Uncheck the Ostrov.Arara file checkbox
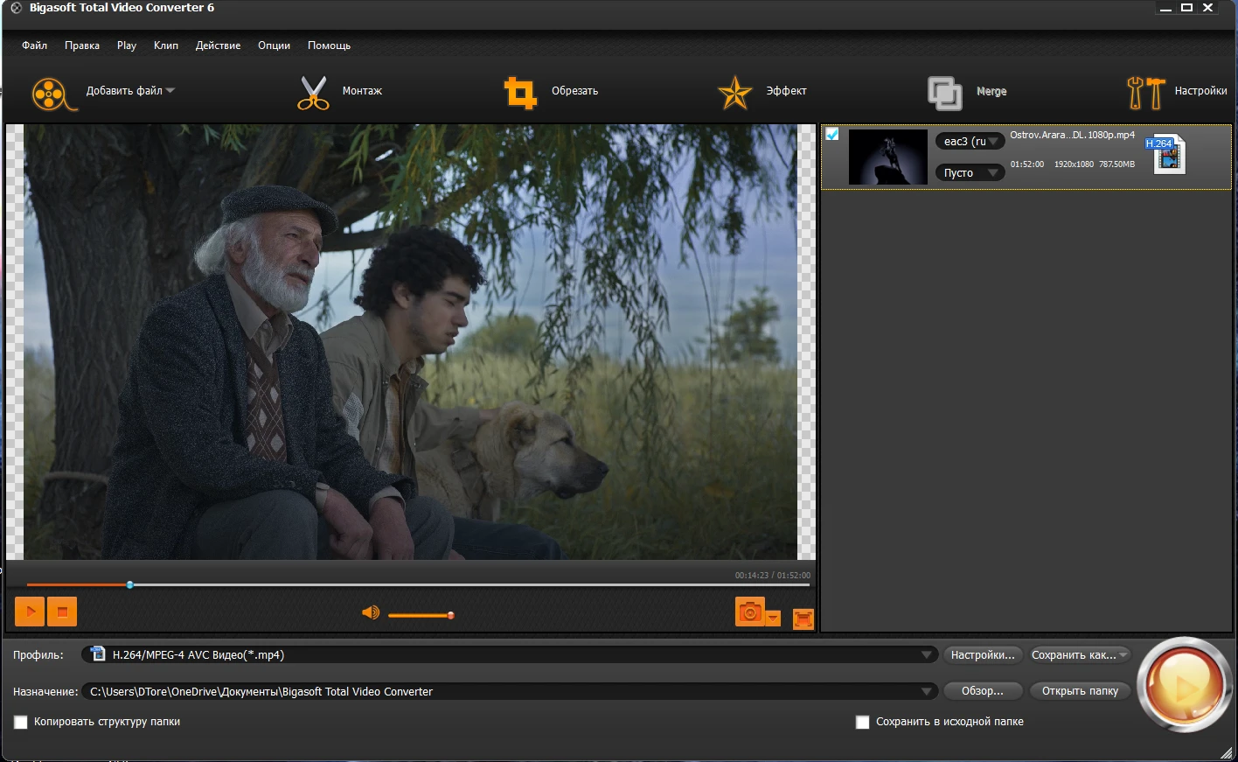 832,134
